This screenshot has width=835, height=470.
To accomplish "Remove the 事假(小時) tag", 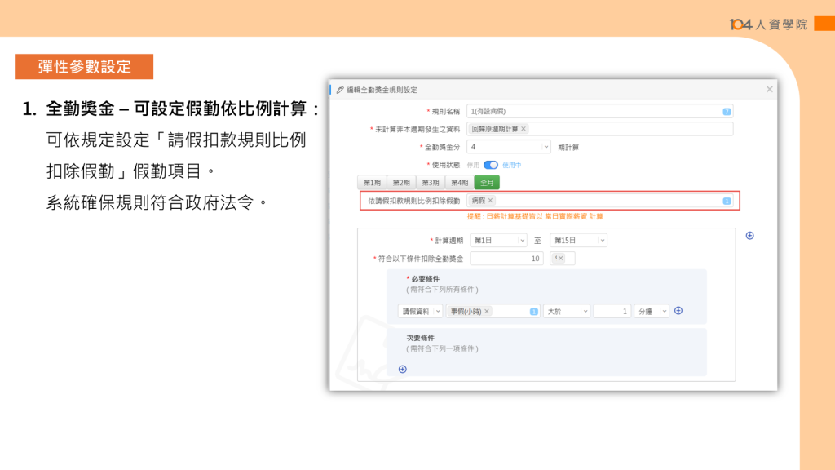I will click(487, 311).
